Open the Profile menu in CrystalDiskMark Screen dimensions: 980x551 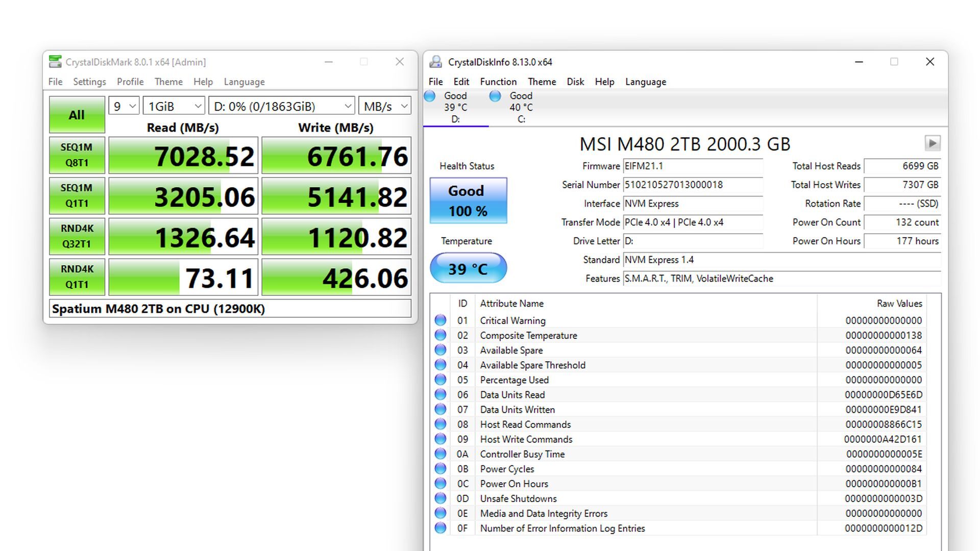[130, 82]
